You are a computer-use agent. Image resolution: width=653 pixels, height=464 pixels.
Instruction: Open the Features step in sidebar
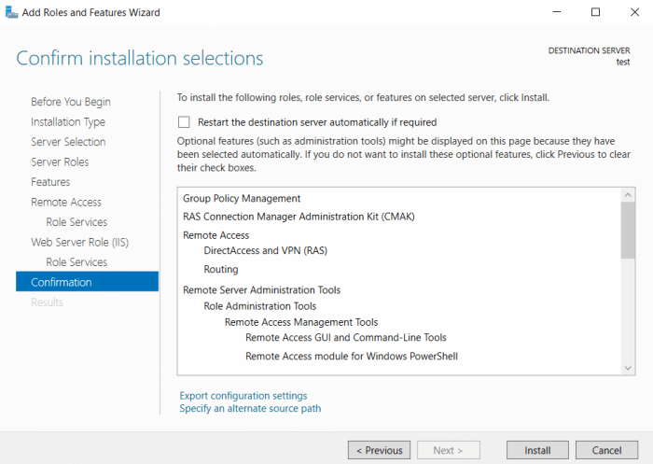(x=50, y=182)
